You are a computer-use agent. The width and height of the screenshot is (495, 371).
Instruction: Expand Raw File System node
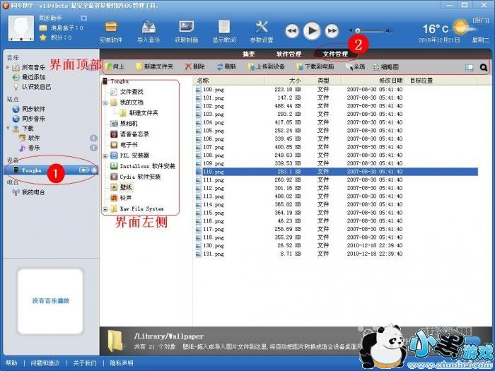(x=105, y=209)
